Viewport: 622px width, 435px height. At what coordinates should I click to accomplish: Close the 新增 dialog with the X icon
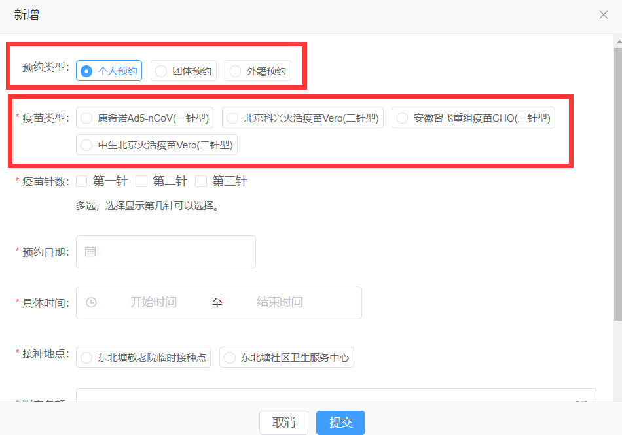(604, 15)
